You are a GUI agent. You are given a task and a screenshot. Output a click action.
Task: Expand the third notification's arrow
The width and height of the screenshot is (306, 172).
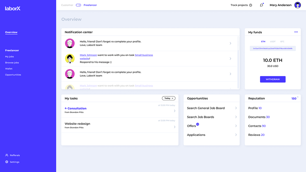point(231,74)
